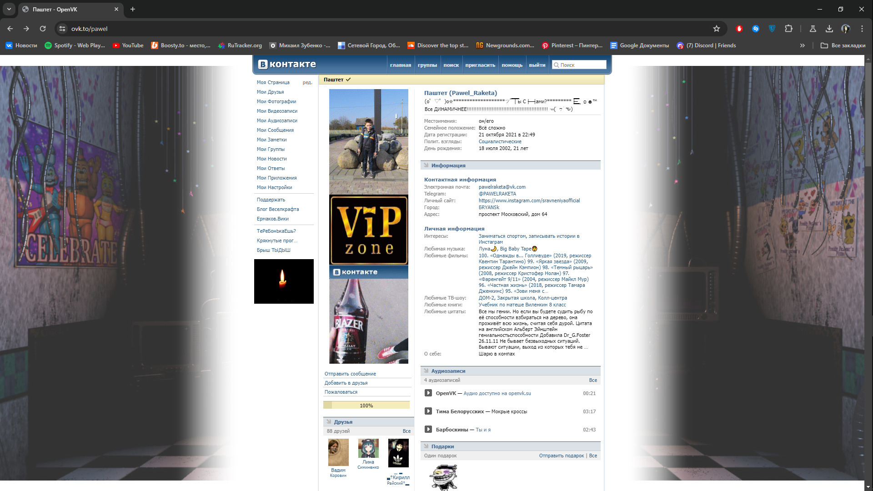Reload the page
Screen dimensions: 873x491
pos(43,29)
